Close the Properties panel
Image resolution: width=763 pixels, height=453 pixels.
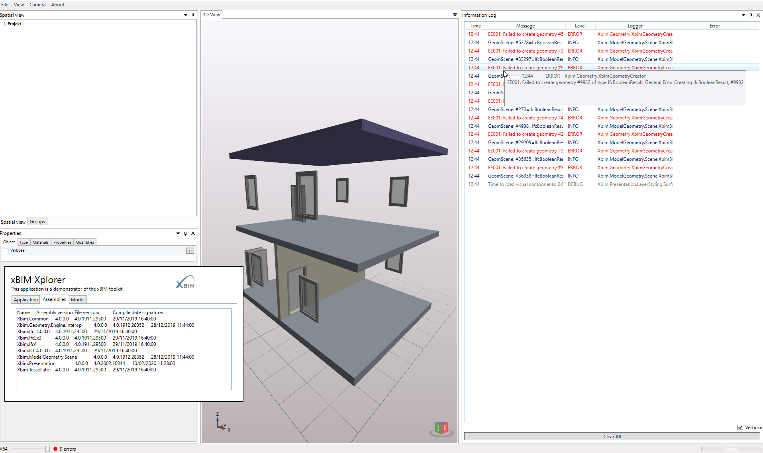193,233
